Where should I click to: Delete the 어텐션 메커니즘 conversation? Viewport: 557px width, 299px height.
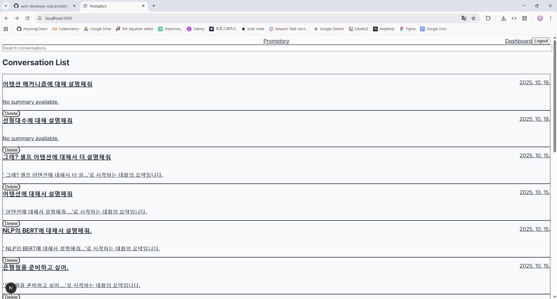pos(11,114)
